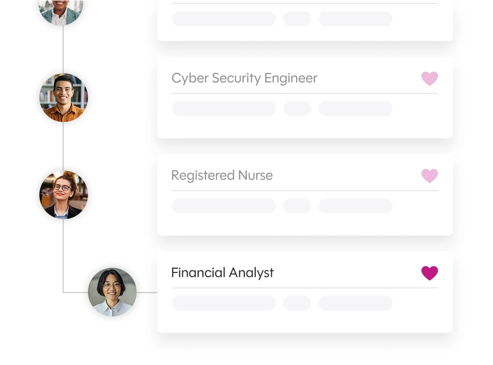The image size is (493, 365).
Task: Favorite the Cyber Security Engineer job with heart
Action: point(430,78)
